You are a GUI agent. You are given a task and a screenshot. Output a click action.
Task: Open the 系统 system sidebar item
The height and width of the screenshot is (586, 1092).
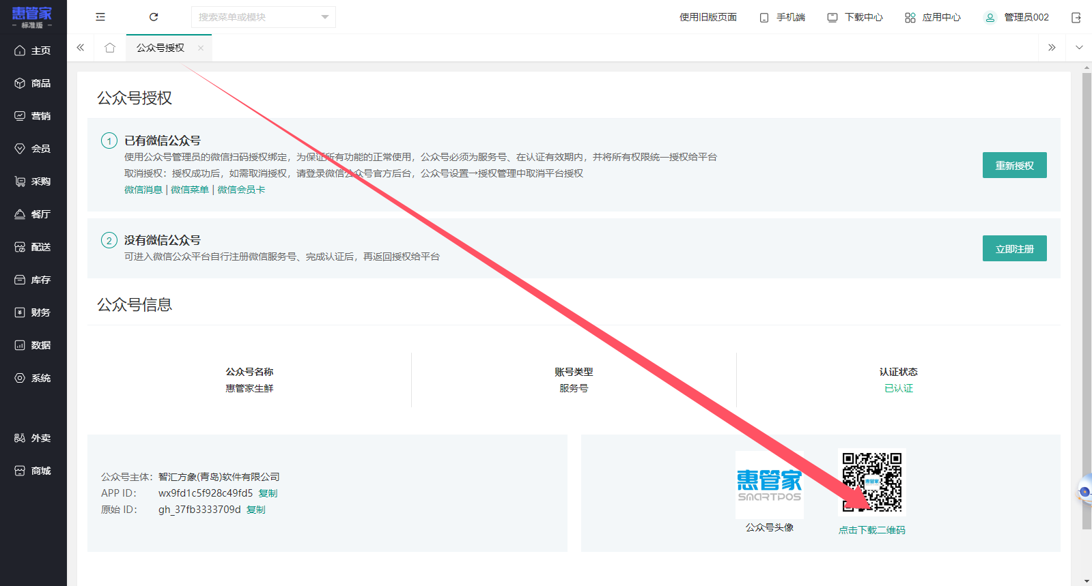pos(33,378)
